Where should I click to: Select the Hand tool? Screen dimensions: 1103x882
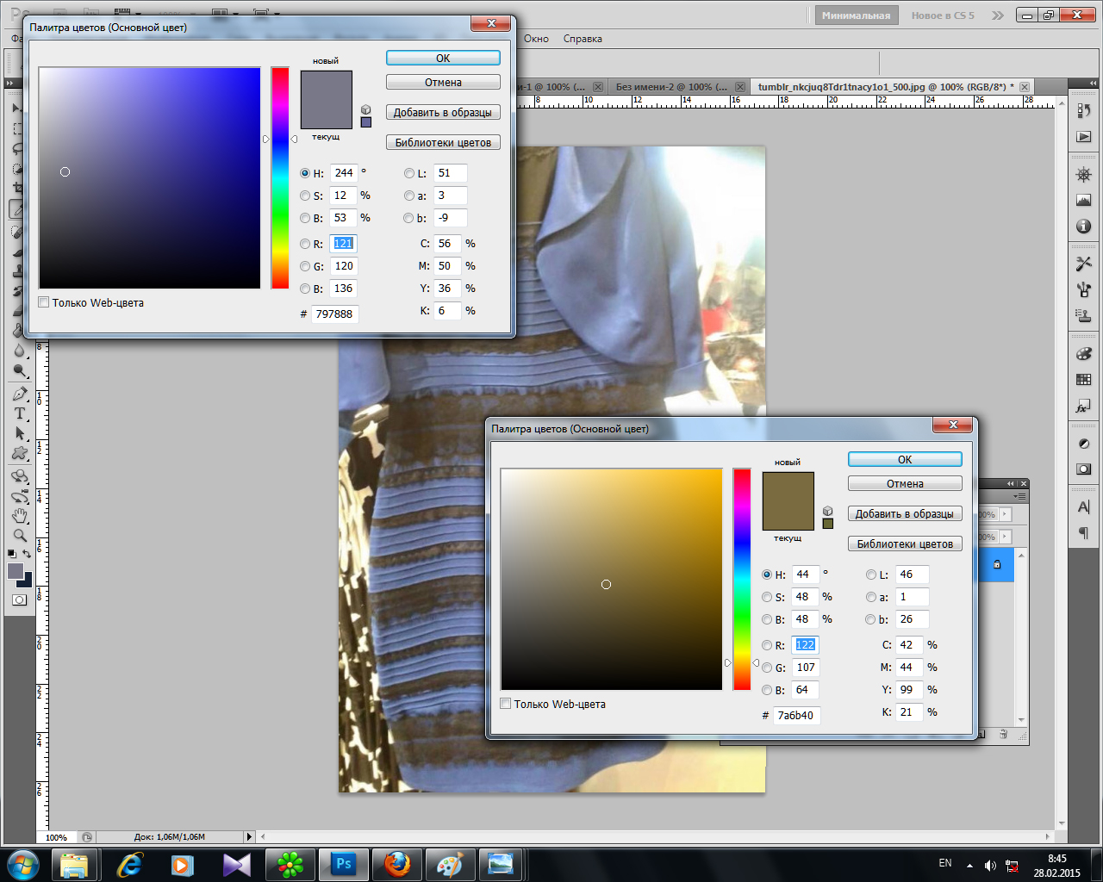[x=19, y=516]
